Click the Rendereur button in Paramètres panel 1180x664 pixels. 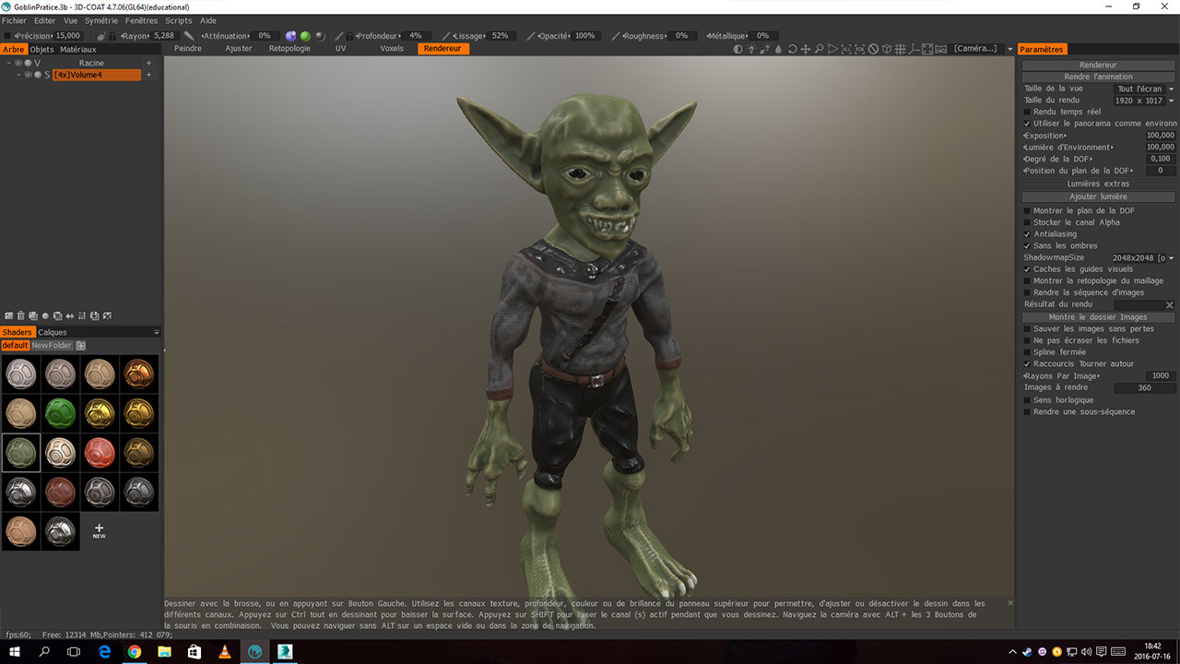pos(1098,65)
